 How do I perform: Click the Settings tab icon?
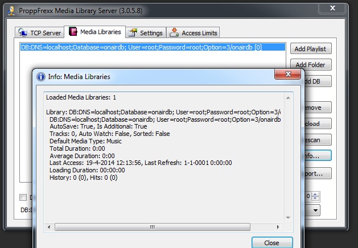133,32
